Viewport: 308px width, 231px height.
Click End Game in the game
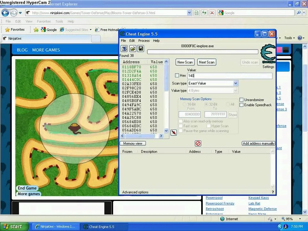[x=27, y=188]
